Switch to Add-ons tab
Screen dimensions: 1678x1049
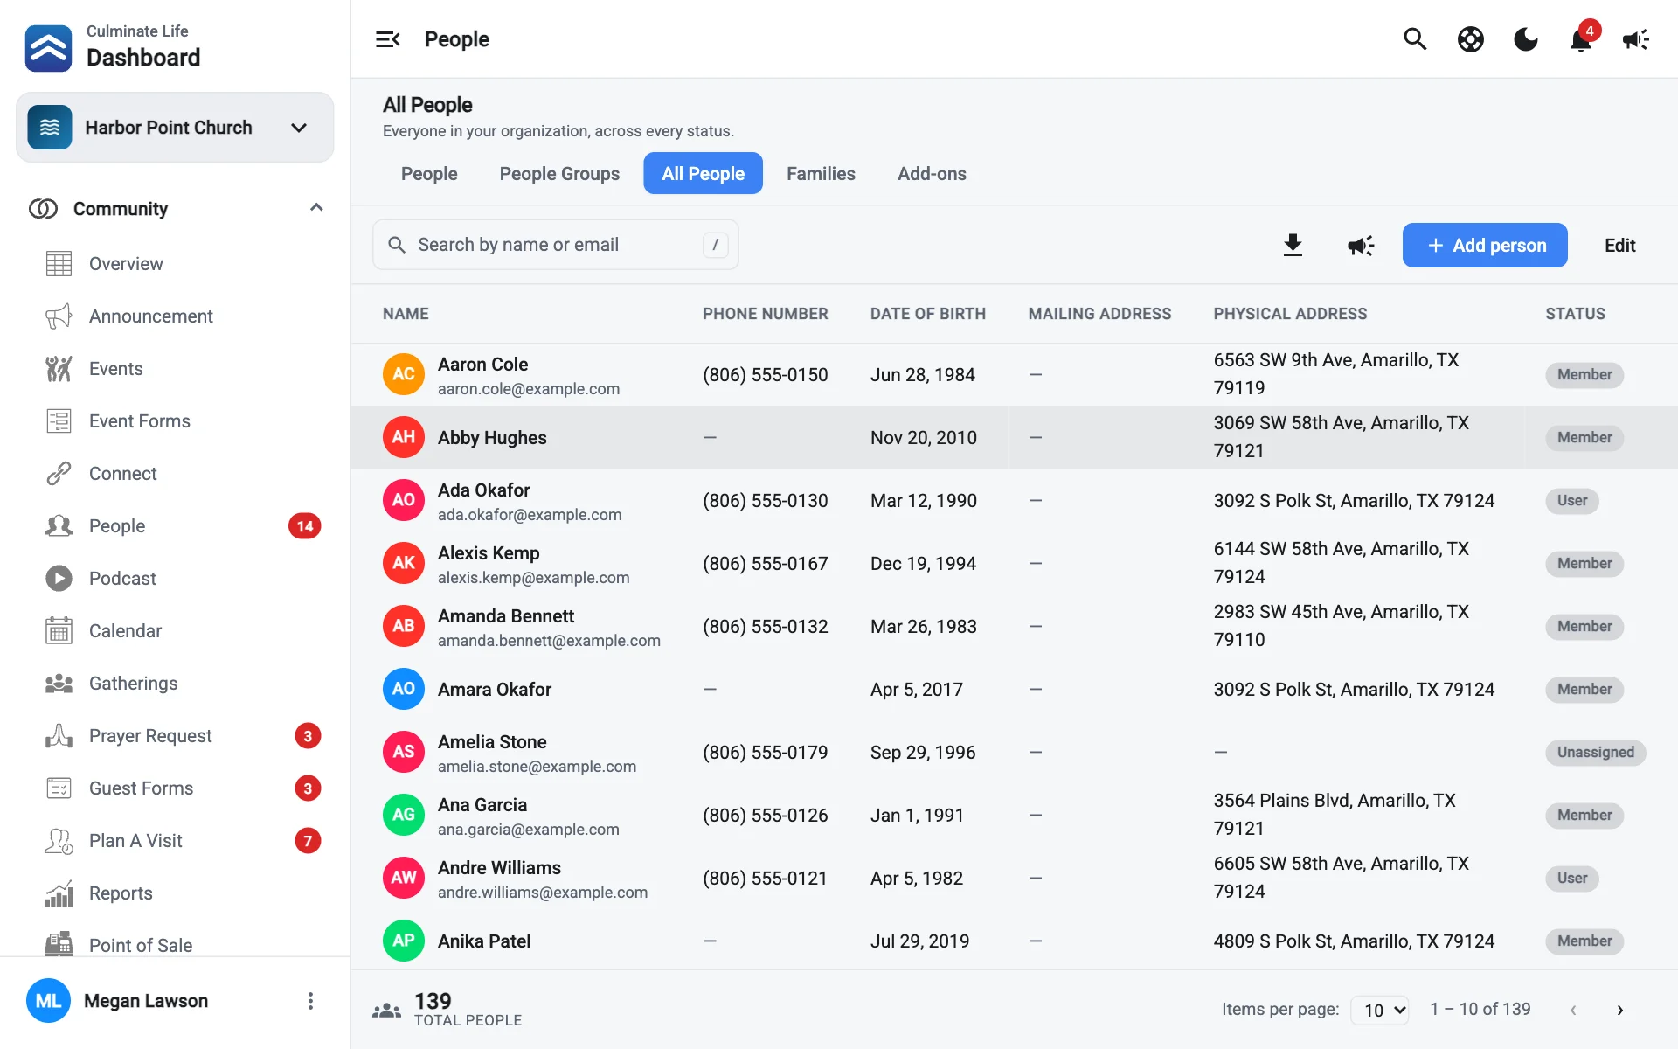tap(932, 174)
